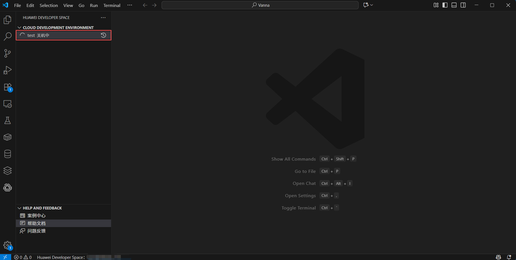The width and height of the screenshot is (516, 260).
Task: Open 帮助文档 help documentation link
Action: click(x=37, y=223)
